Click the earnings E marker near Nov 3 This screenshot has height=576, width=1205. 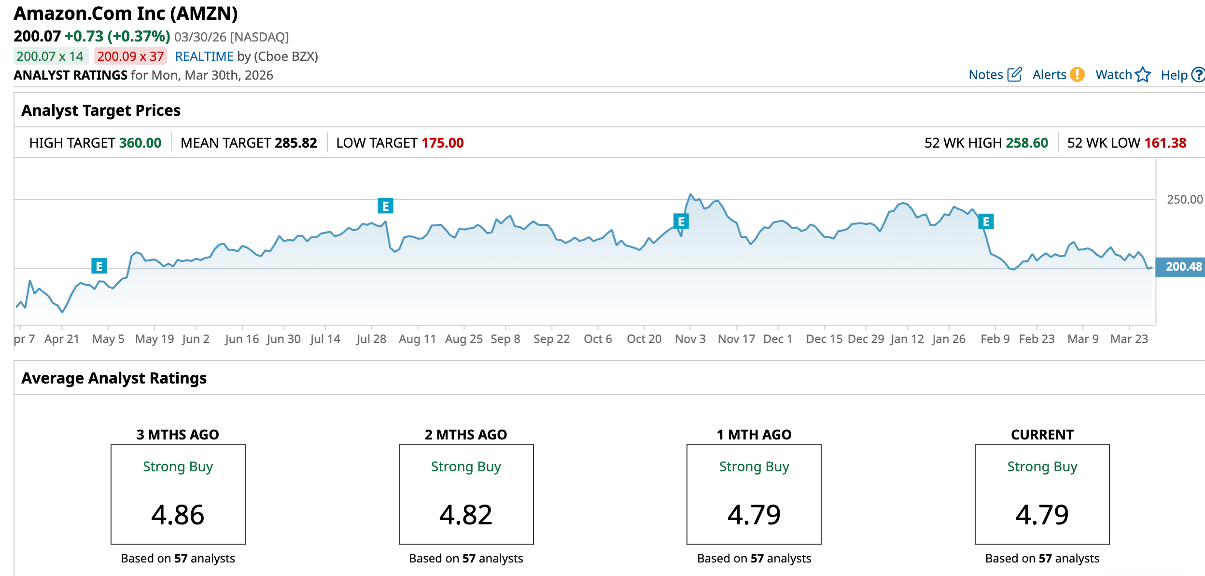click(681, 221)
